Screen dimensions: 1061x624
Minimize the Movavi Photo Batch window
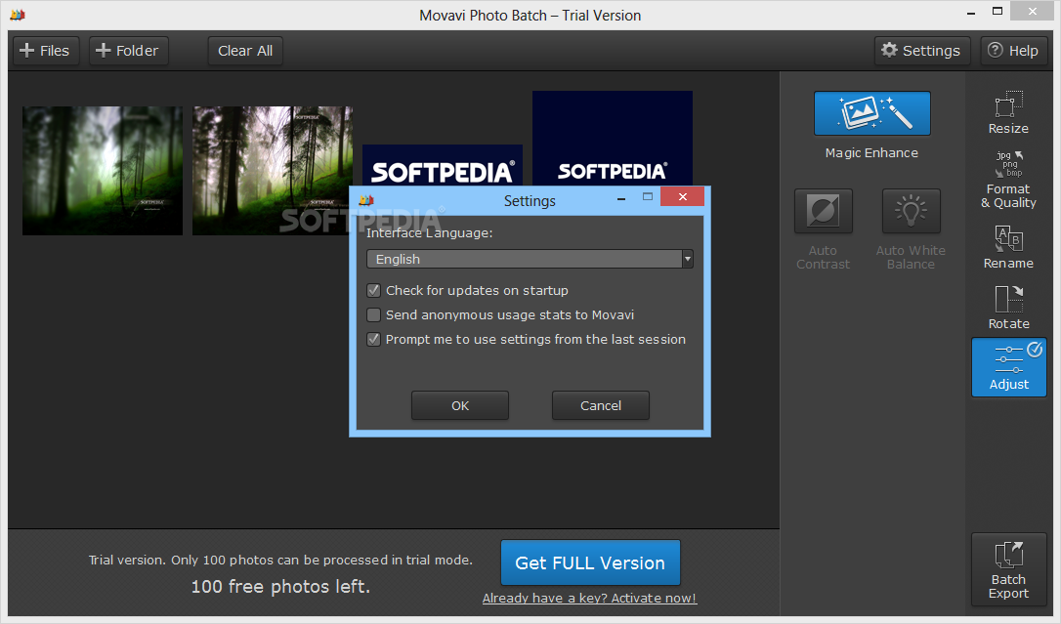(971, 13)
